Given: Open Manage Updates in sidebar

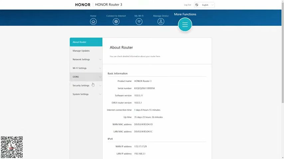Looking at the screenshot, I should click(86, 51).
